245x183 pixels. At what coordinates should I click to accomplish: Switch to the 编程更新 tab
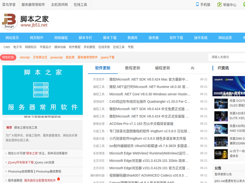click(163, 68)
